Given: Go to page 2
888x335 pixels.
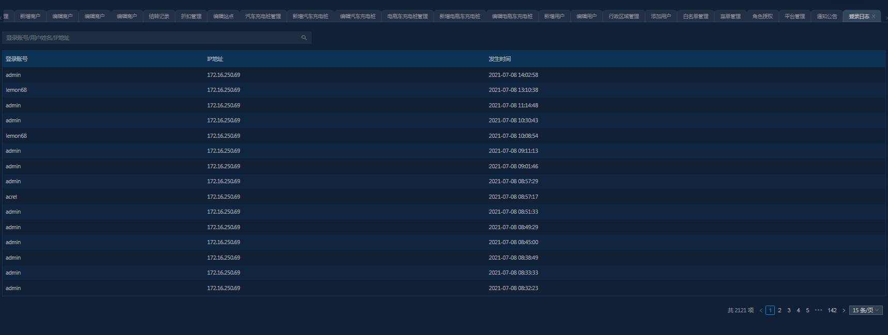Looking at the screenshot, I should [779, 310].
